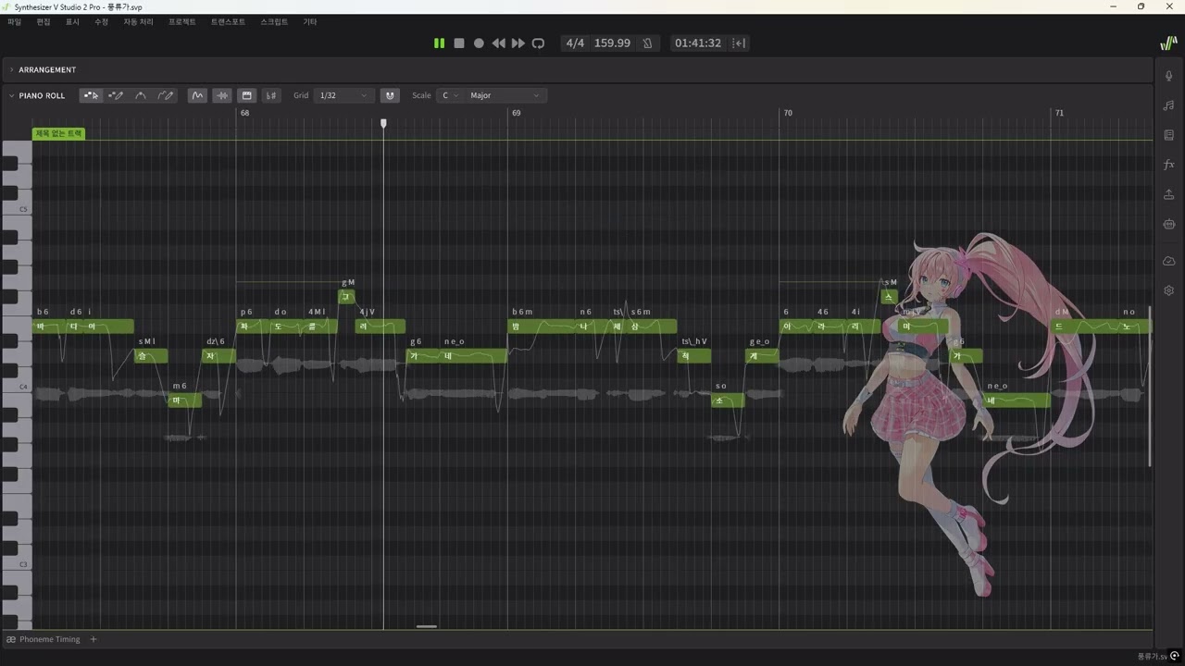Select the note pointer edit tool

91,95
